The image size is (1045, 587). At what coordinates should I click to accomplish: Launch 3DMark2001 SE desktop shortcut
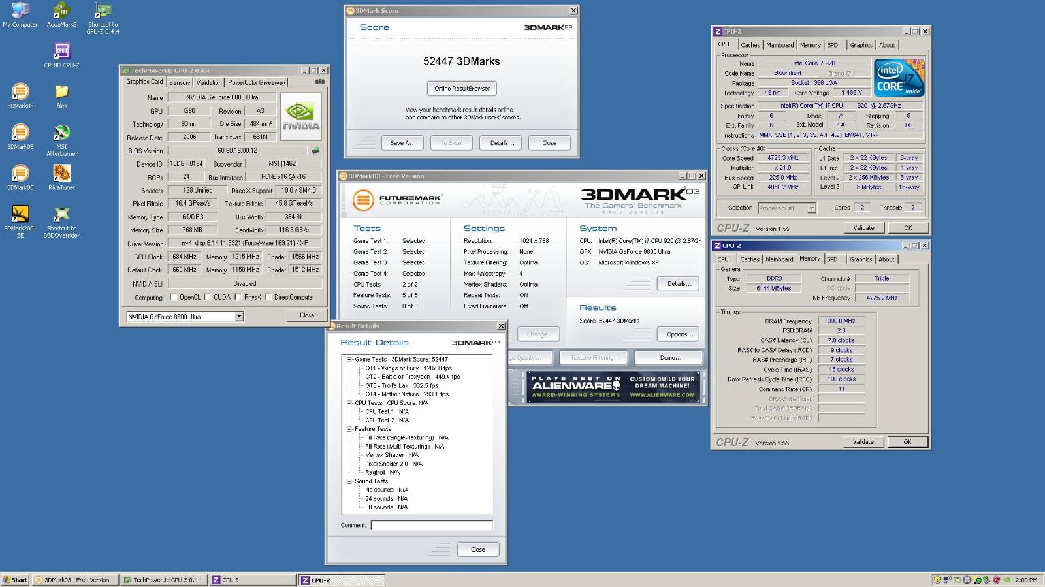click(20, 221)
